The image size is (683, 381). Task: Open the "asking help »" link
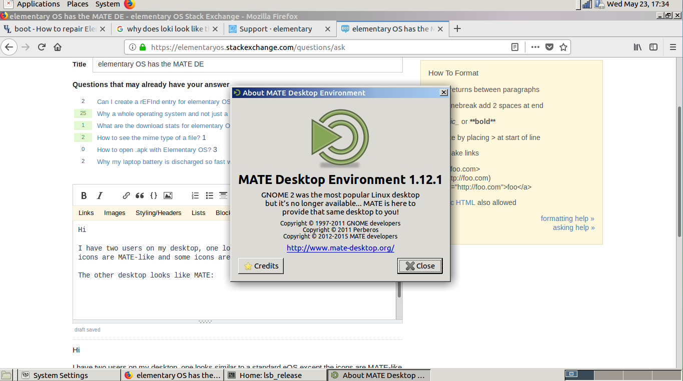[574, 227]
